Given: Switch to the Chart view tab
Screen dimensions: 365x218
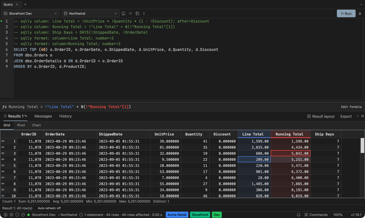Looking at the screenshot, I should point(36,125).
